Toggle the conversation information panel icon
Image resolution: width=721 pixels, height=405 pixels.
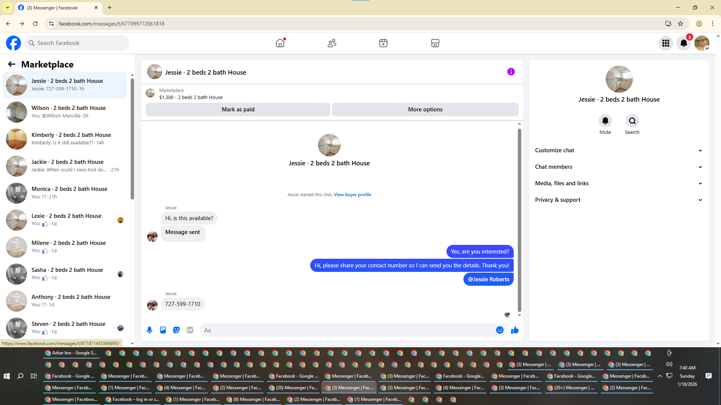[511, 72]
